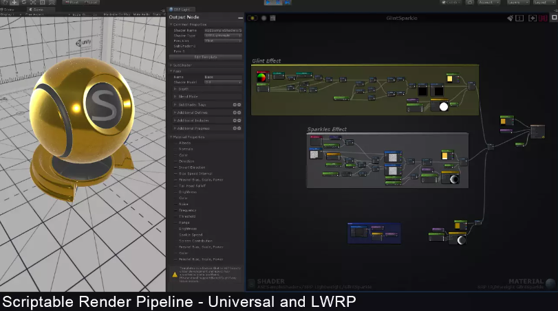Collapse the Pass section
This screenshot has height=311, width=558.
pyautogui.click(x=171, y=71)
